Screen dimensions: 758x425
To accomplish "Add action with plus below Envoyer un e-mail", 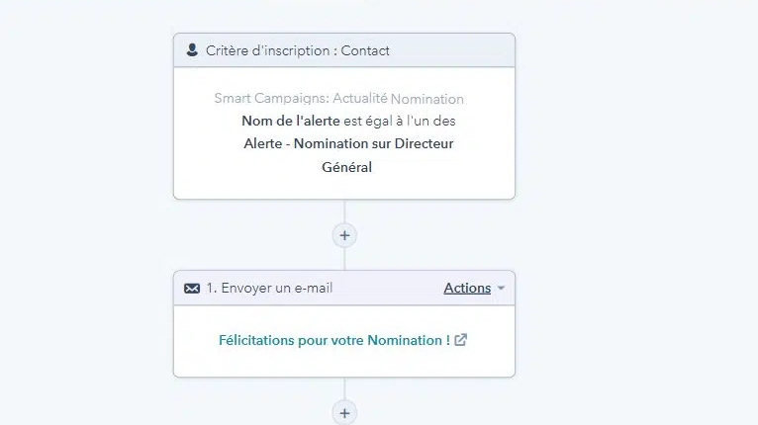I will [344, 412].
